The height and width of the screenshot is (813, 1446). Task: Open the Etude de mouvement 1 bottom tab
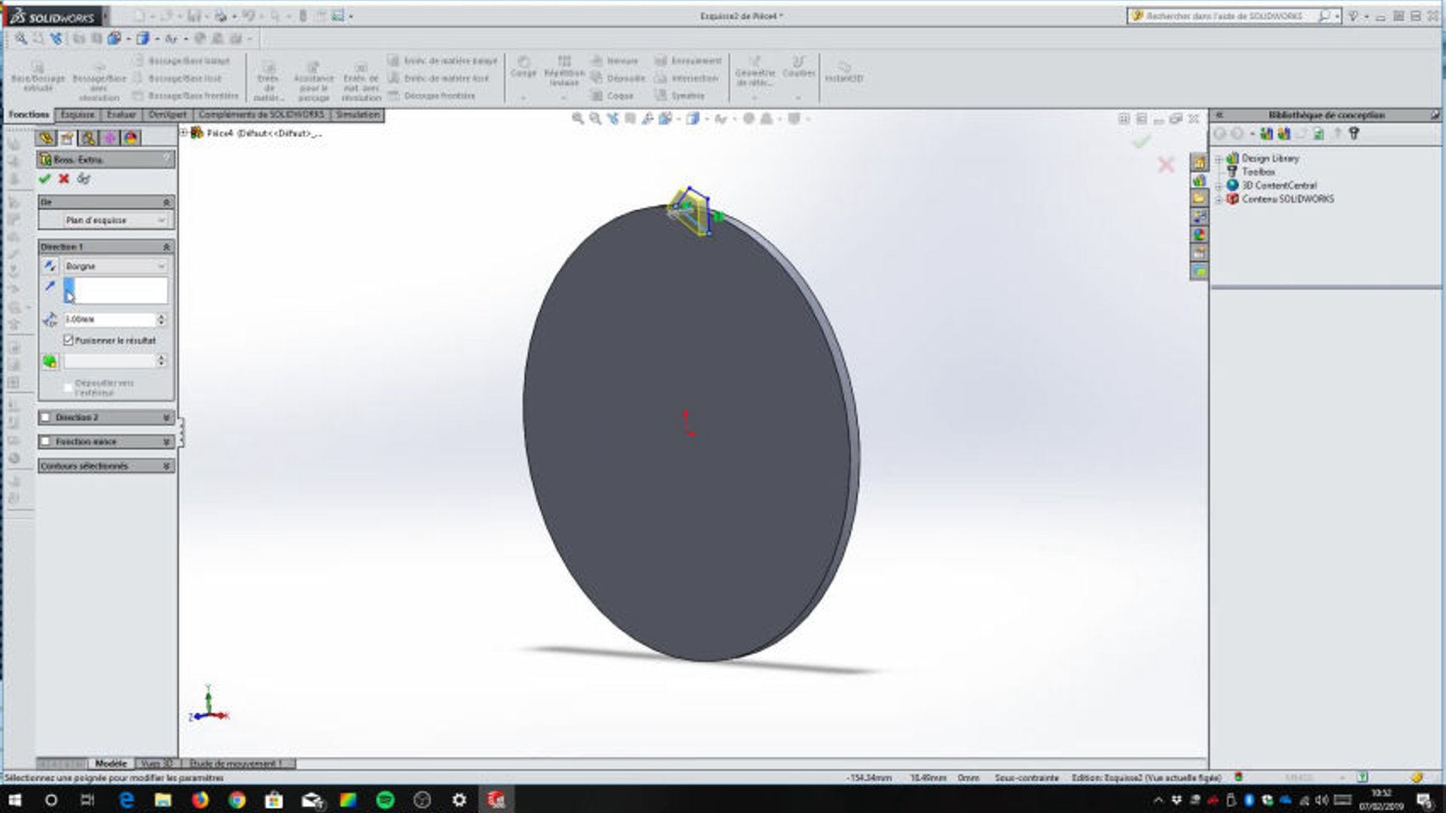237,763
